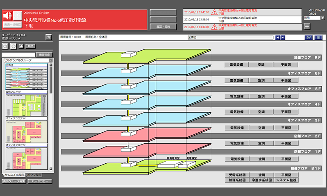Click the alarm warning triangle icon

click(213, 12)
